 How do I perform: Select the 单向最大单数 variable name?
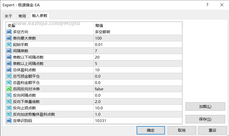coord(24,38)
